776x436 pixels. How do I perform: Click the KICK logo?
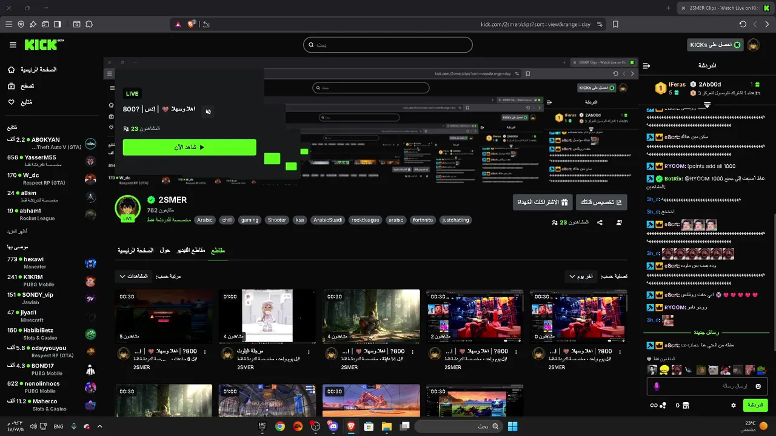pyautogui.click(x=44, y=45)
